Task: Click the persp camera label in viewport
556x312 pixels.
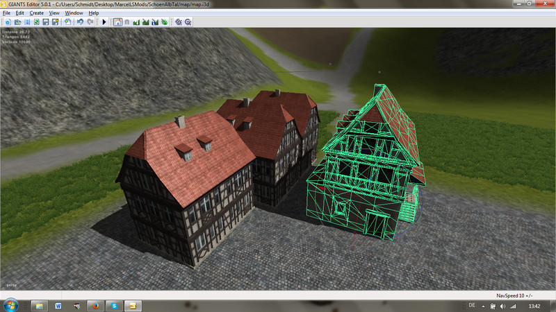Action: 11,285
